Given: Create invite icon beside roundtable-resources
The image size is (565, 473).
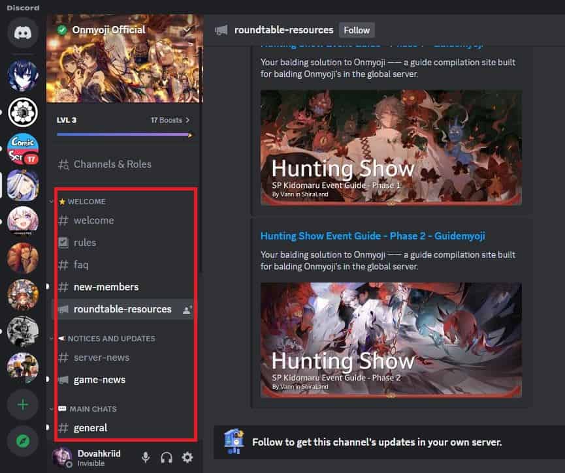Looking at the screenshot, I should click(187, 309).
